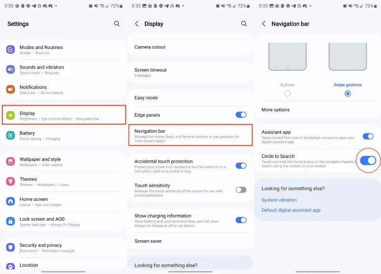Image resolution: width=381 pixels, height=274 pixels.
Task: Tap the search icon on Display screen
Action: pyautogui.click(x=244, y=23)
